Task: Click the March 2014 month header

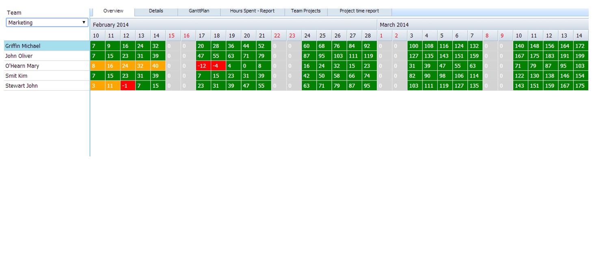Action: click(483, 25)
